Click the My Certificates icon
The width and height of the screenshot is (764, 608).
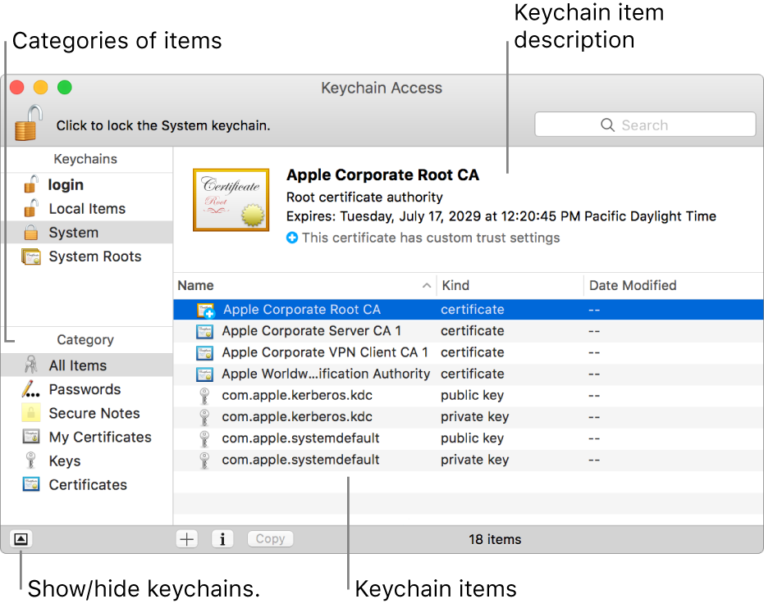31,436
